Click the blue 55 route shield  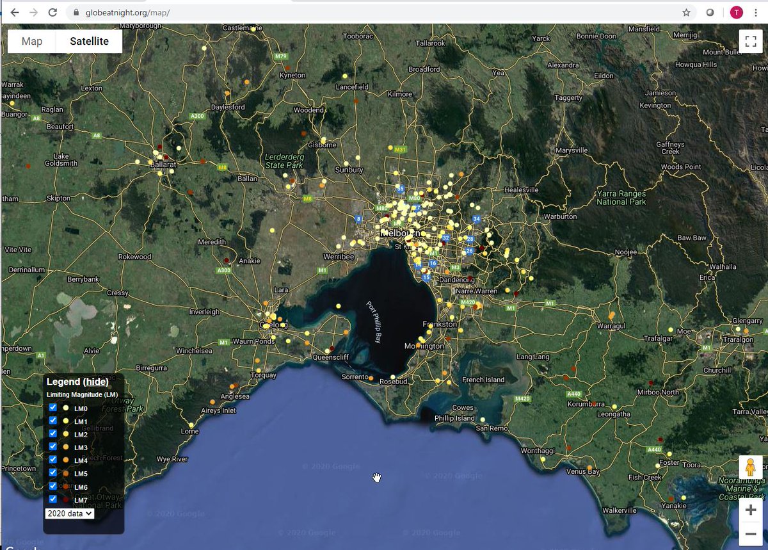coord(401,190)
